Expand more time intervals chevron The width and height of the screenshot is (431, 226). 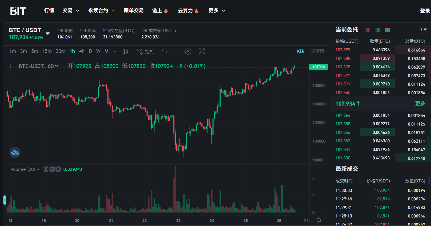click(x=115, y=51)
